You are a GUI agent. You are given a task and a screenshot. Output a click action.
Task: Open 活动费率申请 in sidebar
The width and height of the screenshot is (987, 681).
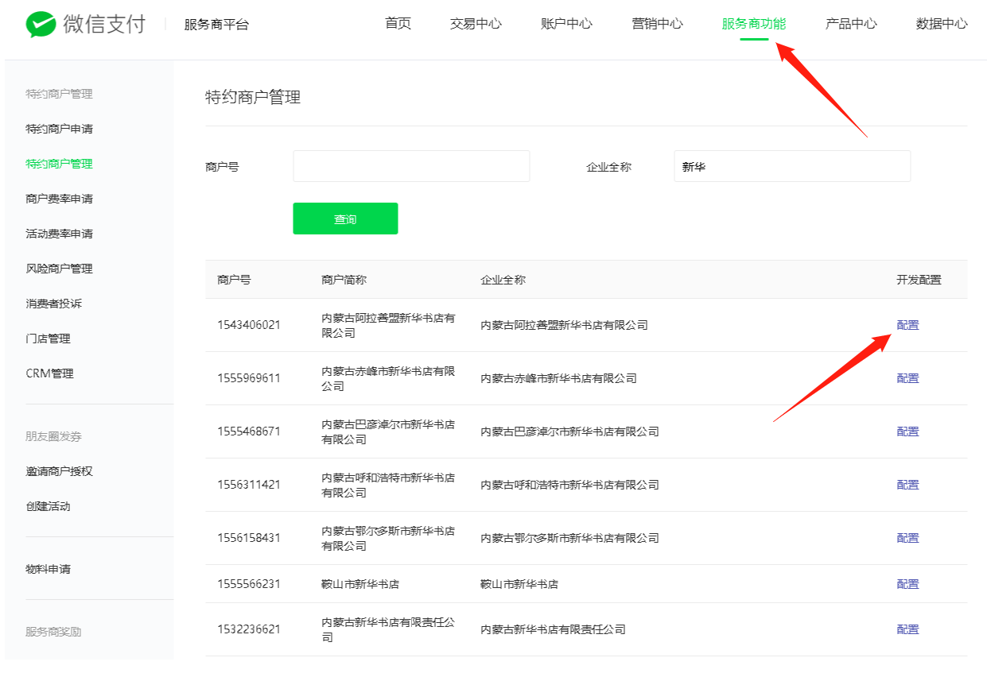[59, 234]
